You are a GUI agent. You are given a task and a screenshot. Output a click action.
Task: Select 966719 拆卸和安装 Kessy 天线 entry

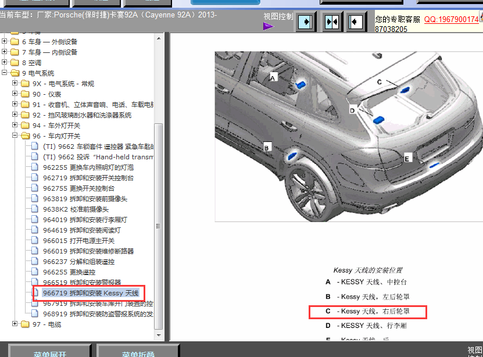(91, 293)
